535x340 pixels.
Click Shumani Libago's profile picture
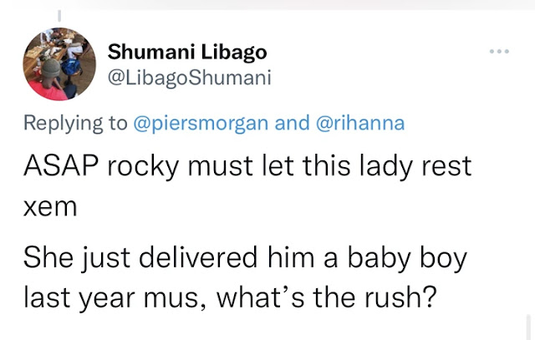pyautogui.click(x=59, y=63)
